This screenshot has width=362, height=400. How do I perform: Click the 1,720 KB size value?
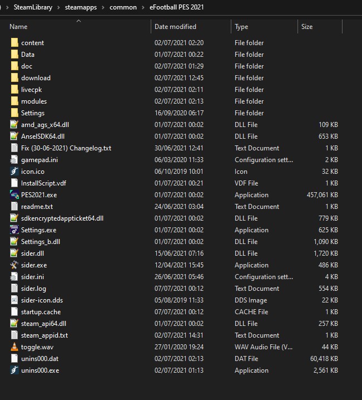[x=326, y=253]
